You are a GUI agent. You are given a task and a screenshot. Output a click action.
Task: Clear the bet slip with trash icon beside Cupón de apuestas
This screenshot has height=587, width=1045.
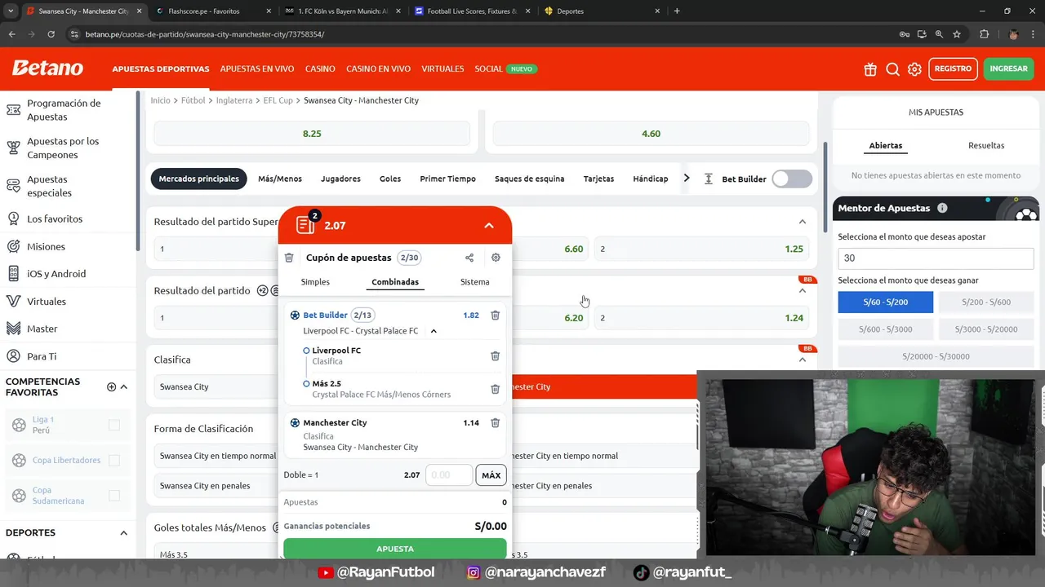pyautogui.click(x=289, y=258)
